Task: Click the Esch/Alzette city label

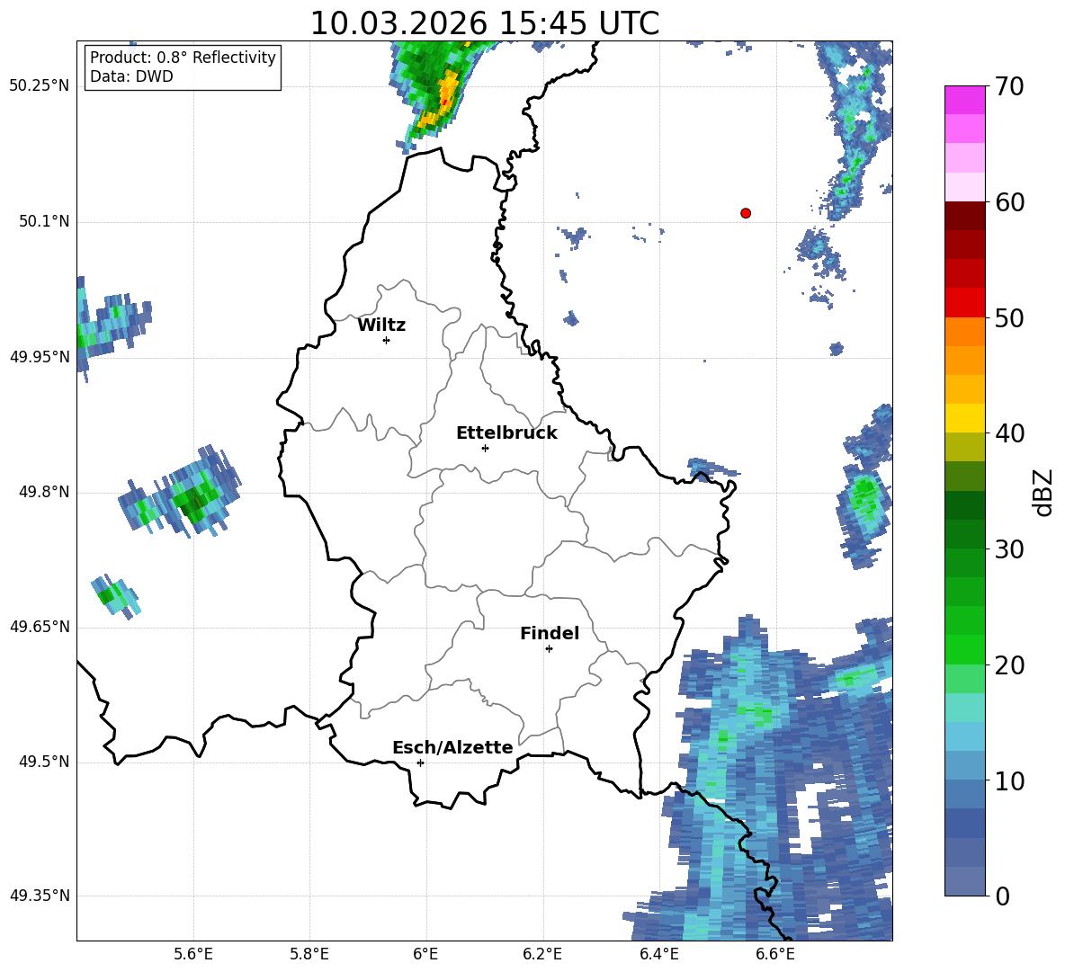Action: 452,747
